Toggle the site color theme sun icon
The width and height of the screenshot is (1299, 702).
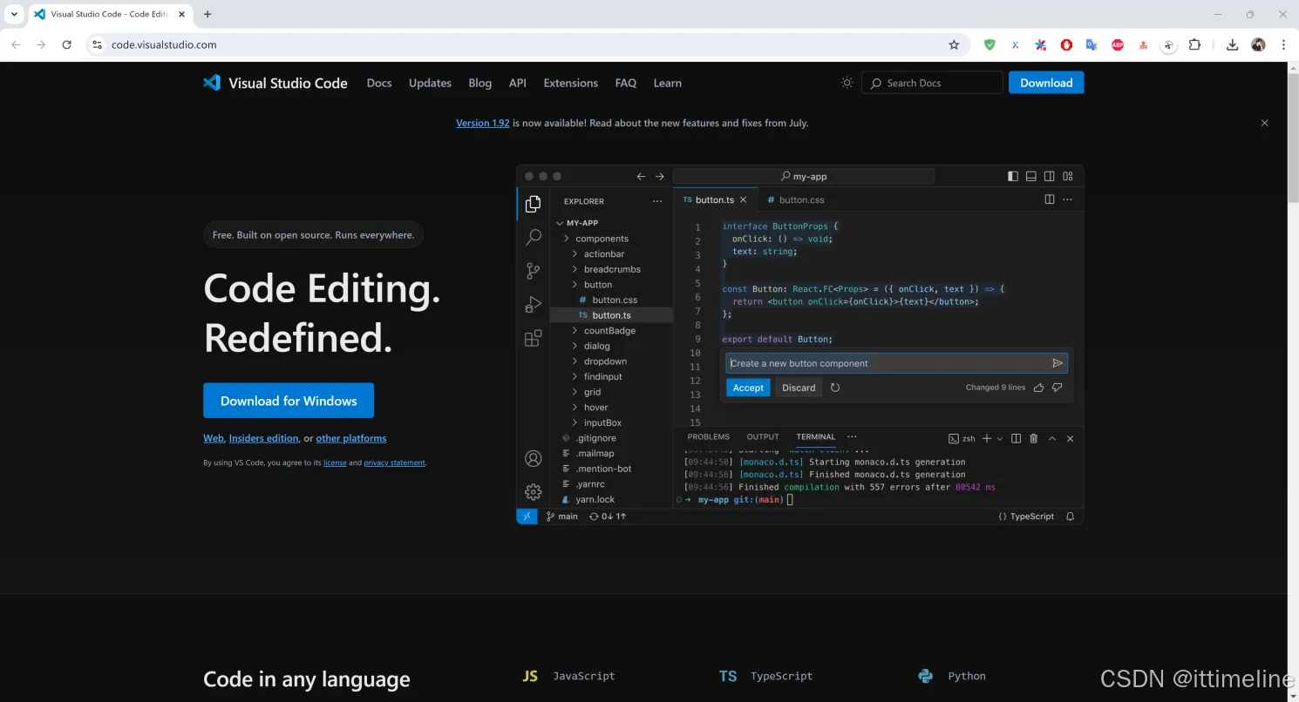click(847, 83)
